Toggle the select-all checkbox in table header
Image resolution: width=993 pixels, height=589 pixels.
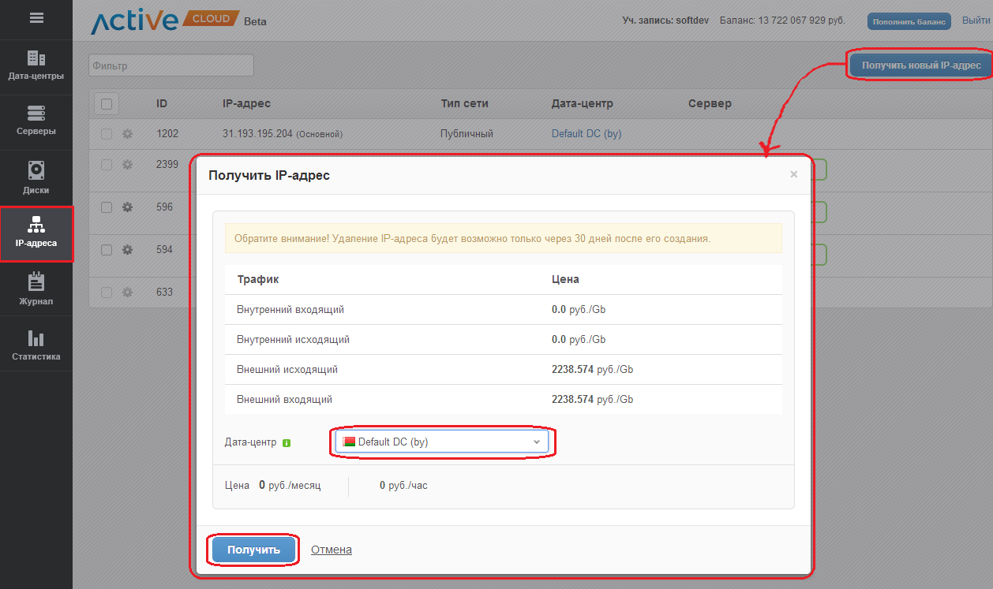pos(107,103)
